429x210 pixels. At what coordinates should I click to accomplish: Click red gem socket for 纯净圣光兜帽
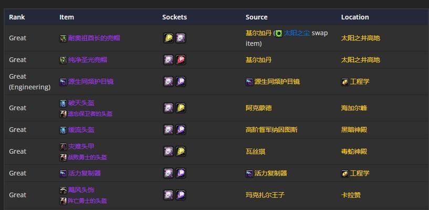coord(181,60)
